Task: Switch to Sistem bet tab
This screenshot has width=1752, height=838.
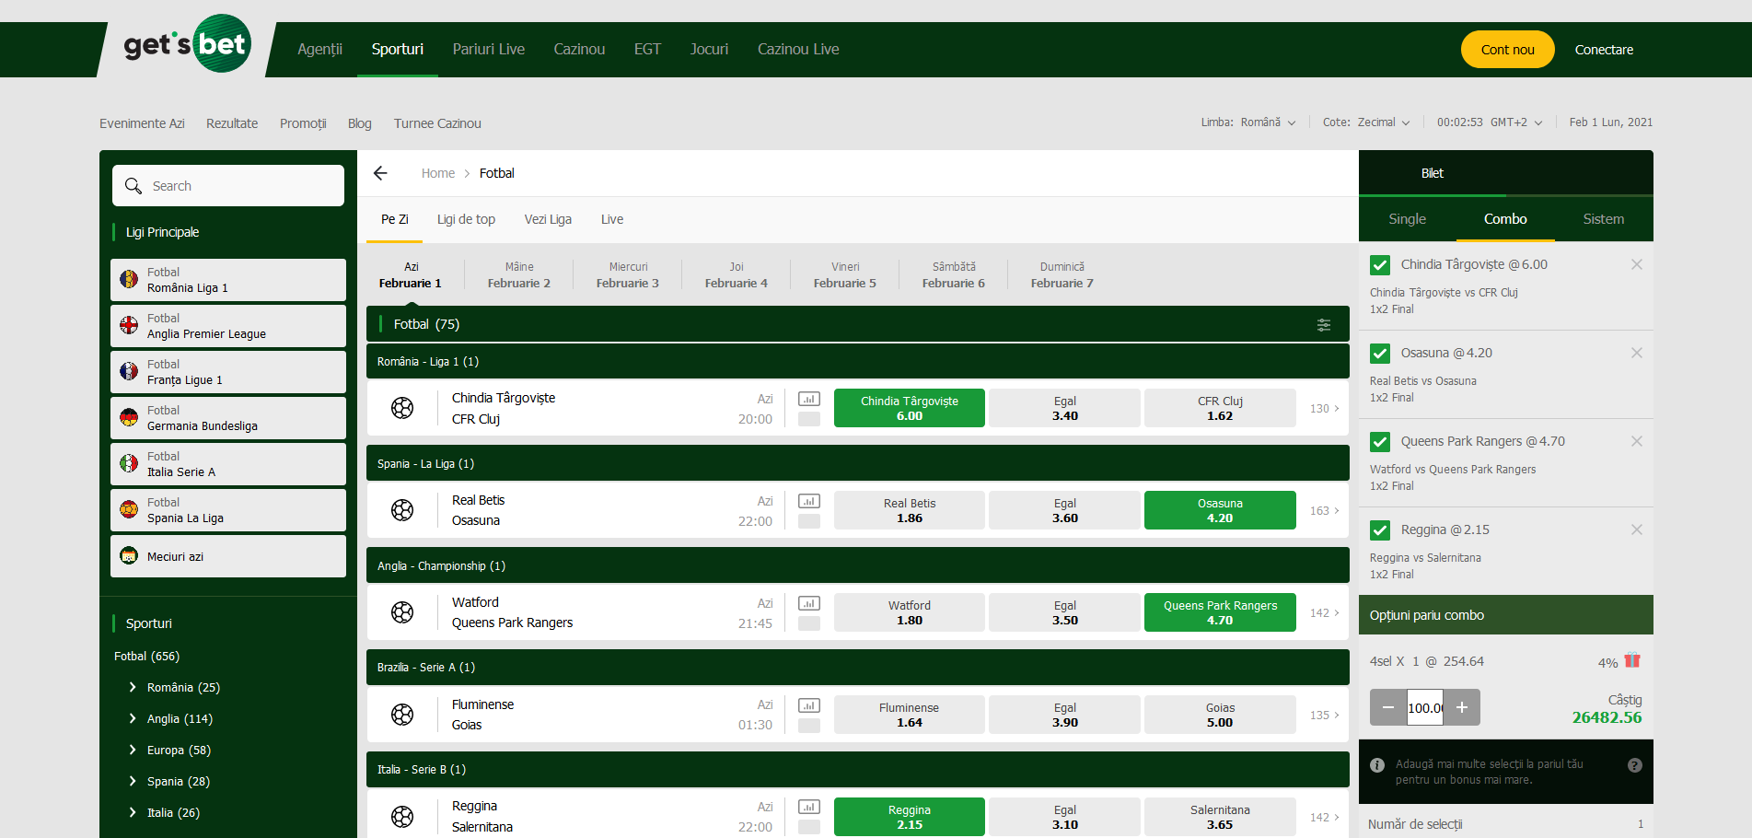Action: 1603,219
